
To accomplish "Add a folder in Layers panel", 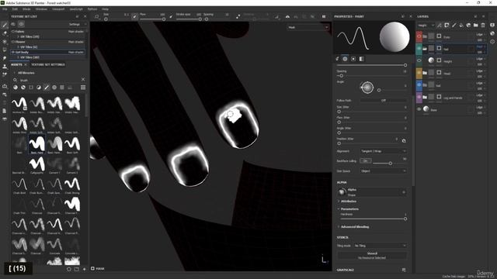I will (x=476, y=25).
